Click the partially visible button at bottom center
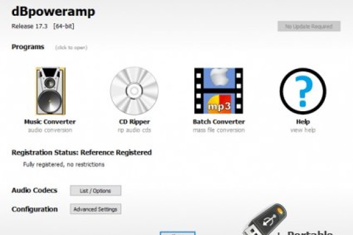Image resolution: width=353 pixels, height=235 pixels. [x=178, y=233]
